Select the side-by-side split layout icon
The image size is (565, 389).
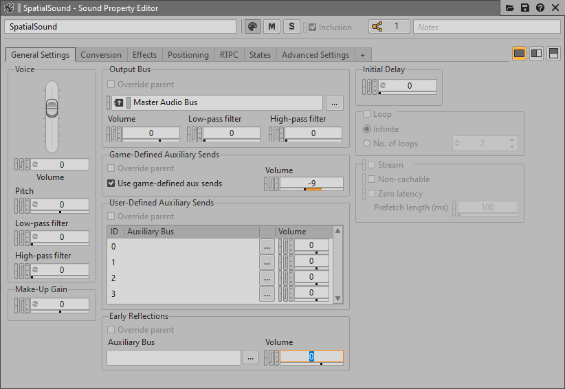536,54
